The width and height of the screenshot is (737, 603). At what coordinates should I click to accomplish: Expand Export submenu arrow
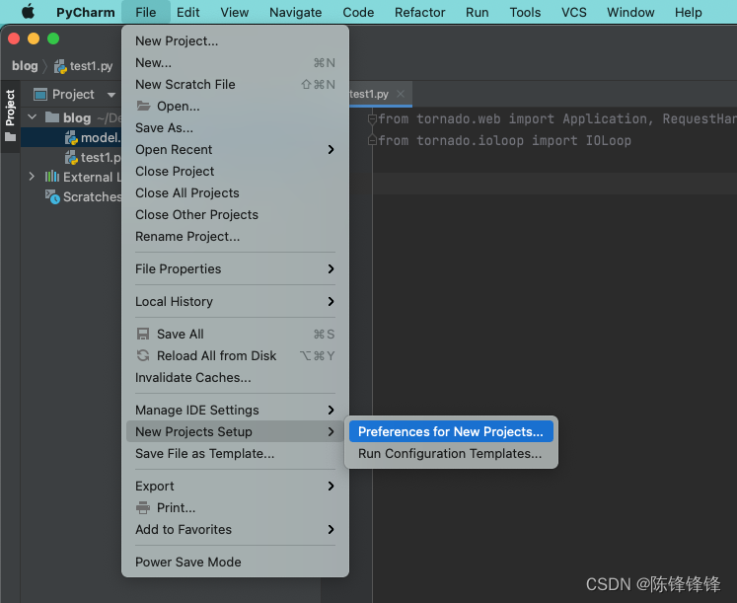331,486
